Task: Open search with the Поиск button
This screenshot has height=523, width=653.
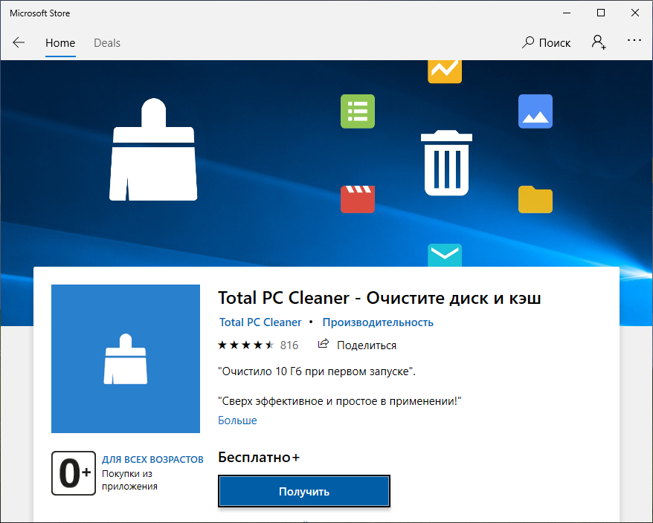Action: tap(546, 42)
